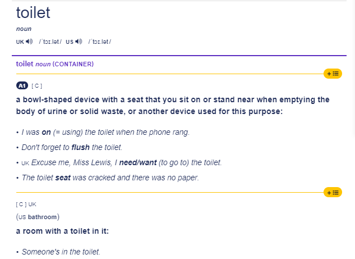Click the bold phrase 'need/want'

[x=138, y=162]
